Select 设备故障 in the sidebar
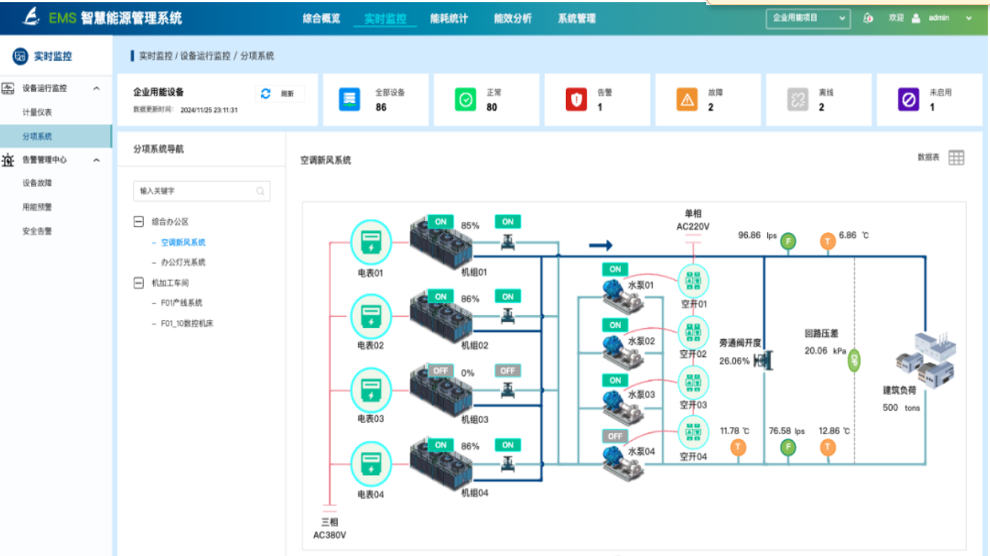 click(x=37, y=183)
